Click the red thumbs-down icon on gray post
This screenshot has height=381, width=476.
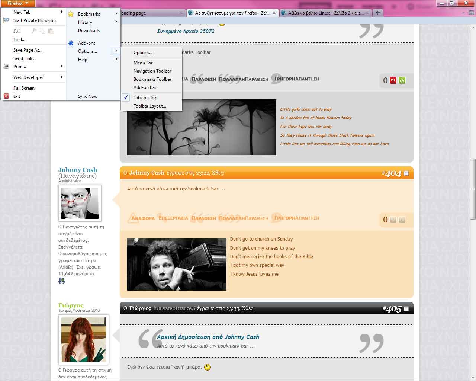(x=393, y=80)
